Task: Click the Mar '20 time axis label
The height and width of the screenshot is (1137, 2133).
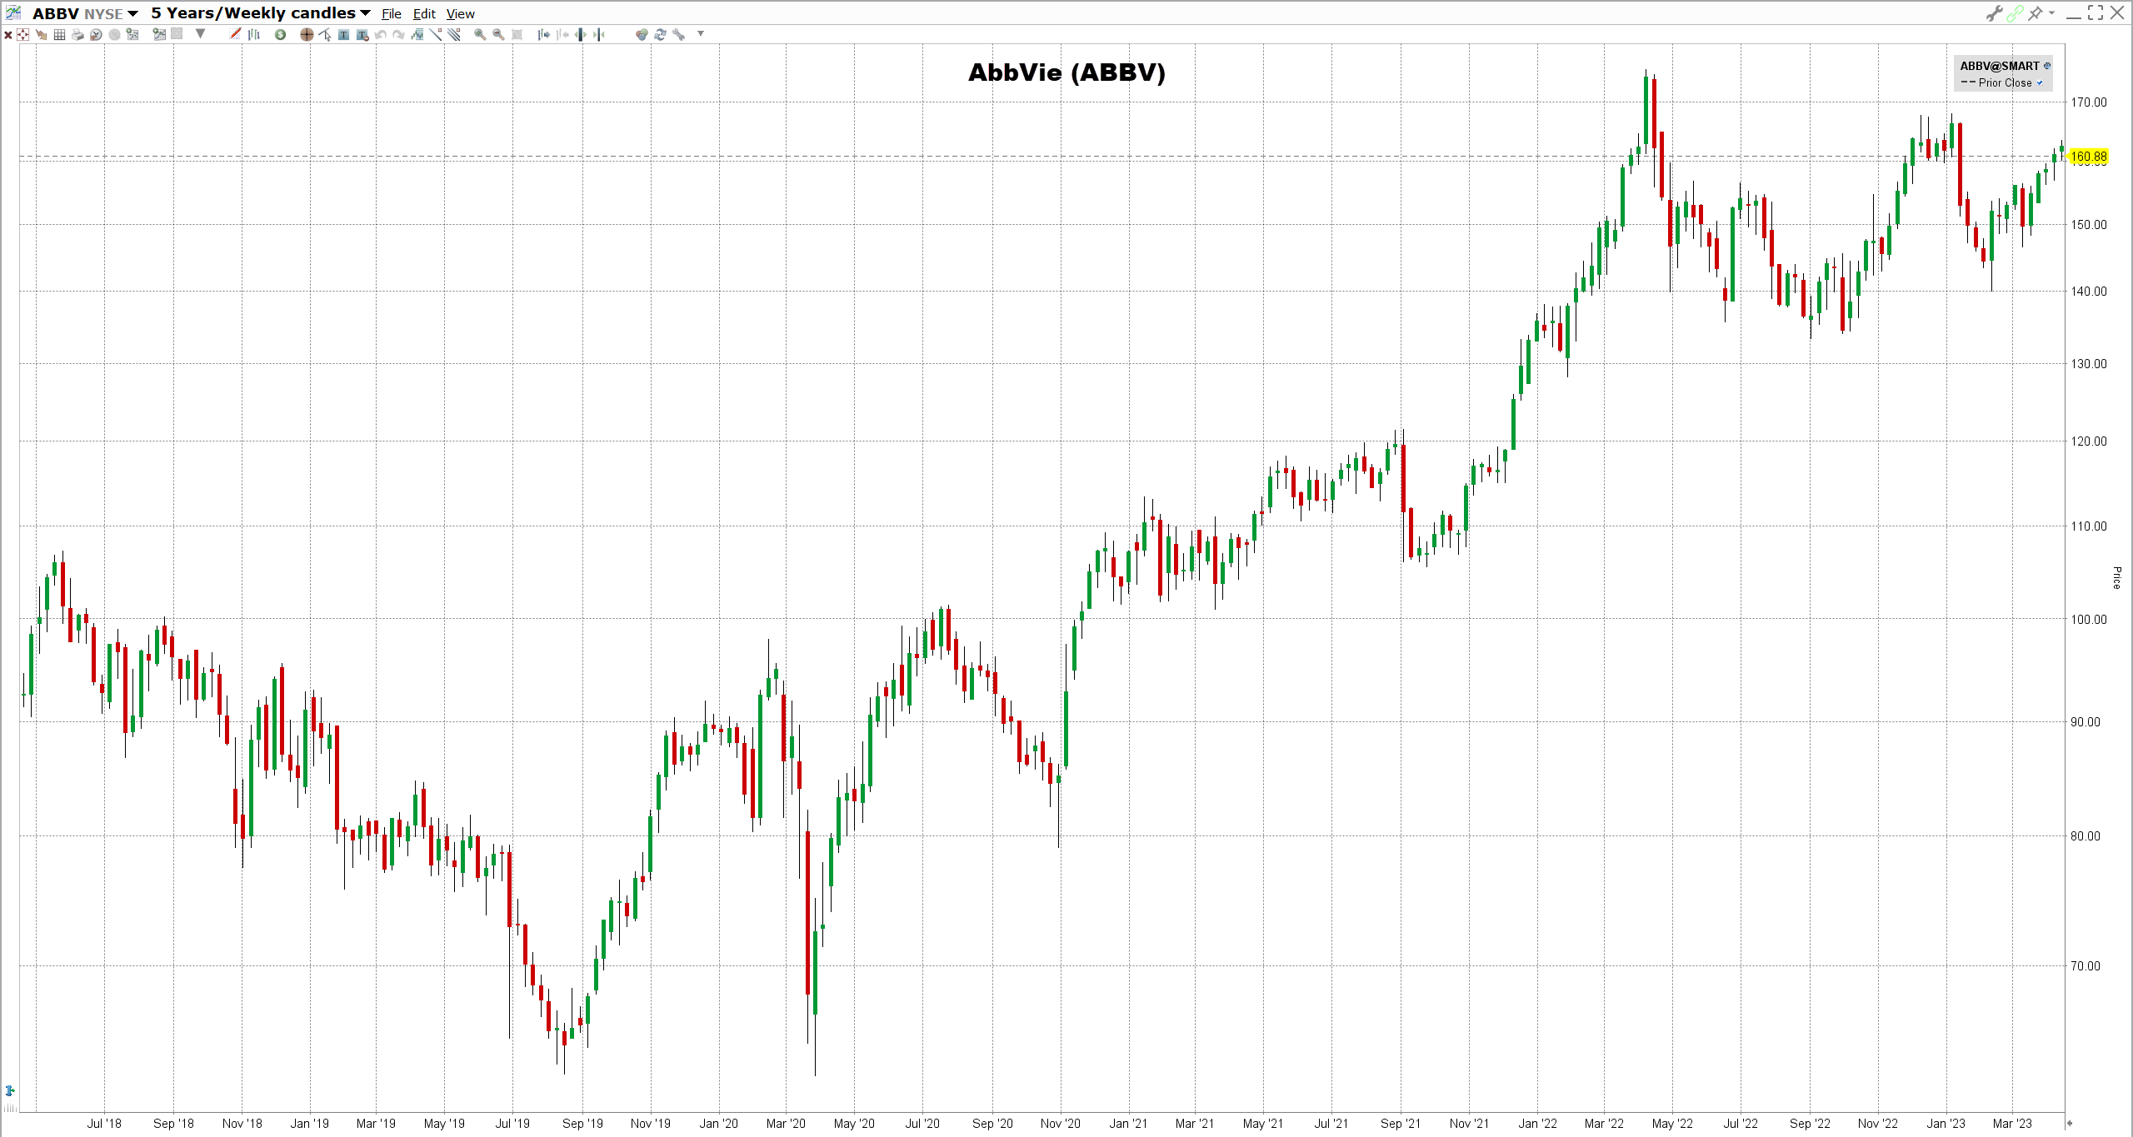Action: coord(786,1124)
